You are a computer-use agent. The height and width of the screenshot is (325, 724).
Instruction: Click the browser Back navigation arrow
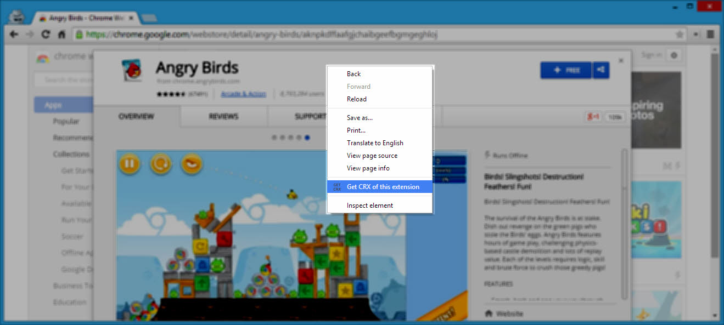pos(14,33)
